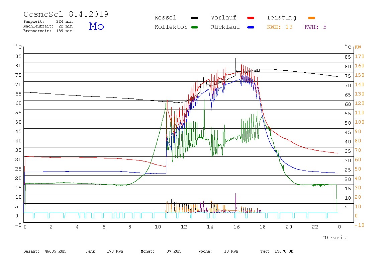The image size is (384, 272).
Task: Click the orange -10 KW axis label
Action: click(x=360, y=225)
